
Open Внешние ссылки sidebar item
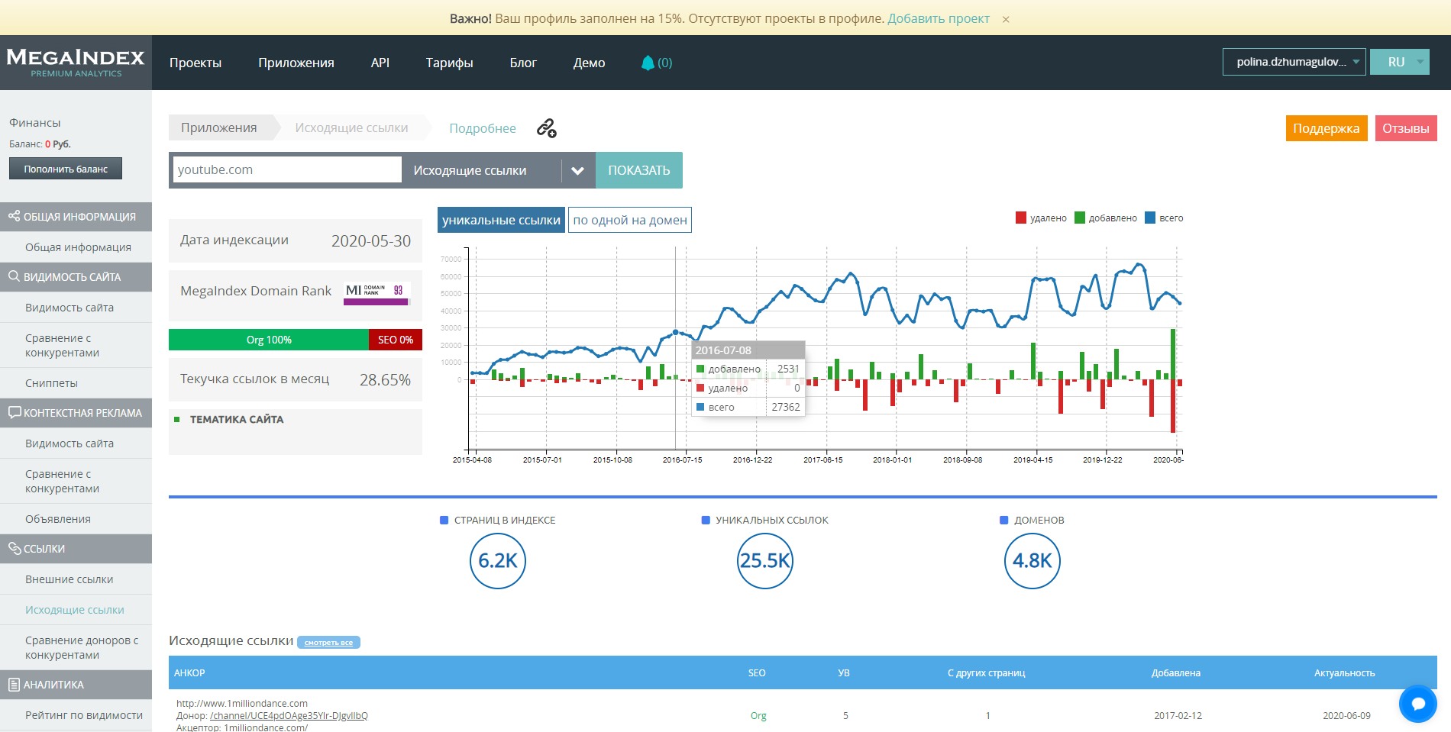(69, 579)
